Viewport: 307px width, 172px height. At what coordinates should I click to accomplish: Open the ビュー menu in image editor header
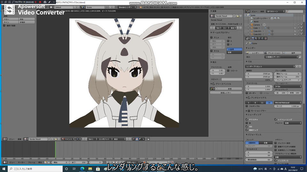pyautogui.click(x=12, y=139)
